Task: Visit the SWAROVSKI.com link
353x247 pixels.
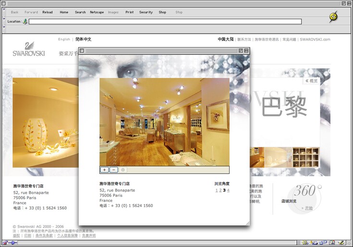Action: 315,39
